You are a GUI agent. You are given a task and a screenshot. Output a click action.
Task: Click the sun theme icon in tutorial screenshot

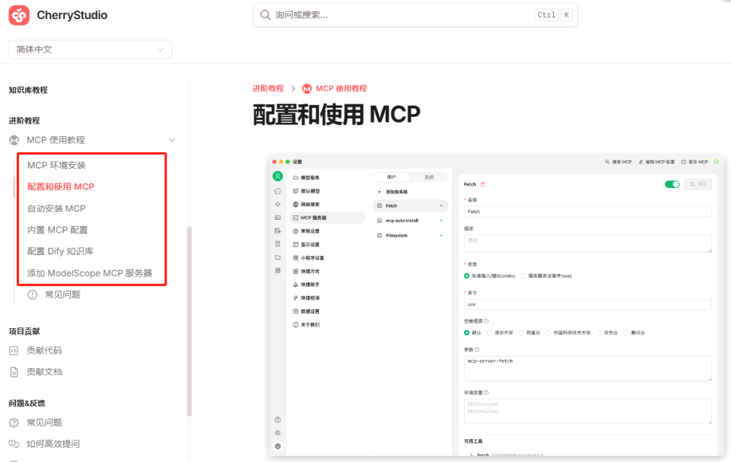[278, 433]
